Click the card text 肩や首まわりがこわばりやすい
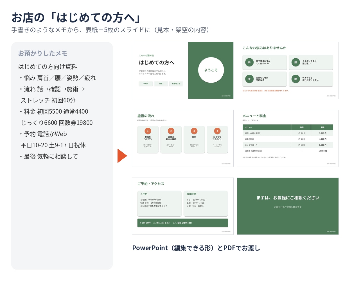Screen dimensions: 343x285 [x=263, y=62]
